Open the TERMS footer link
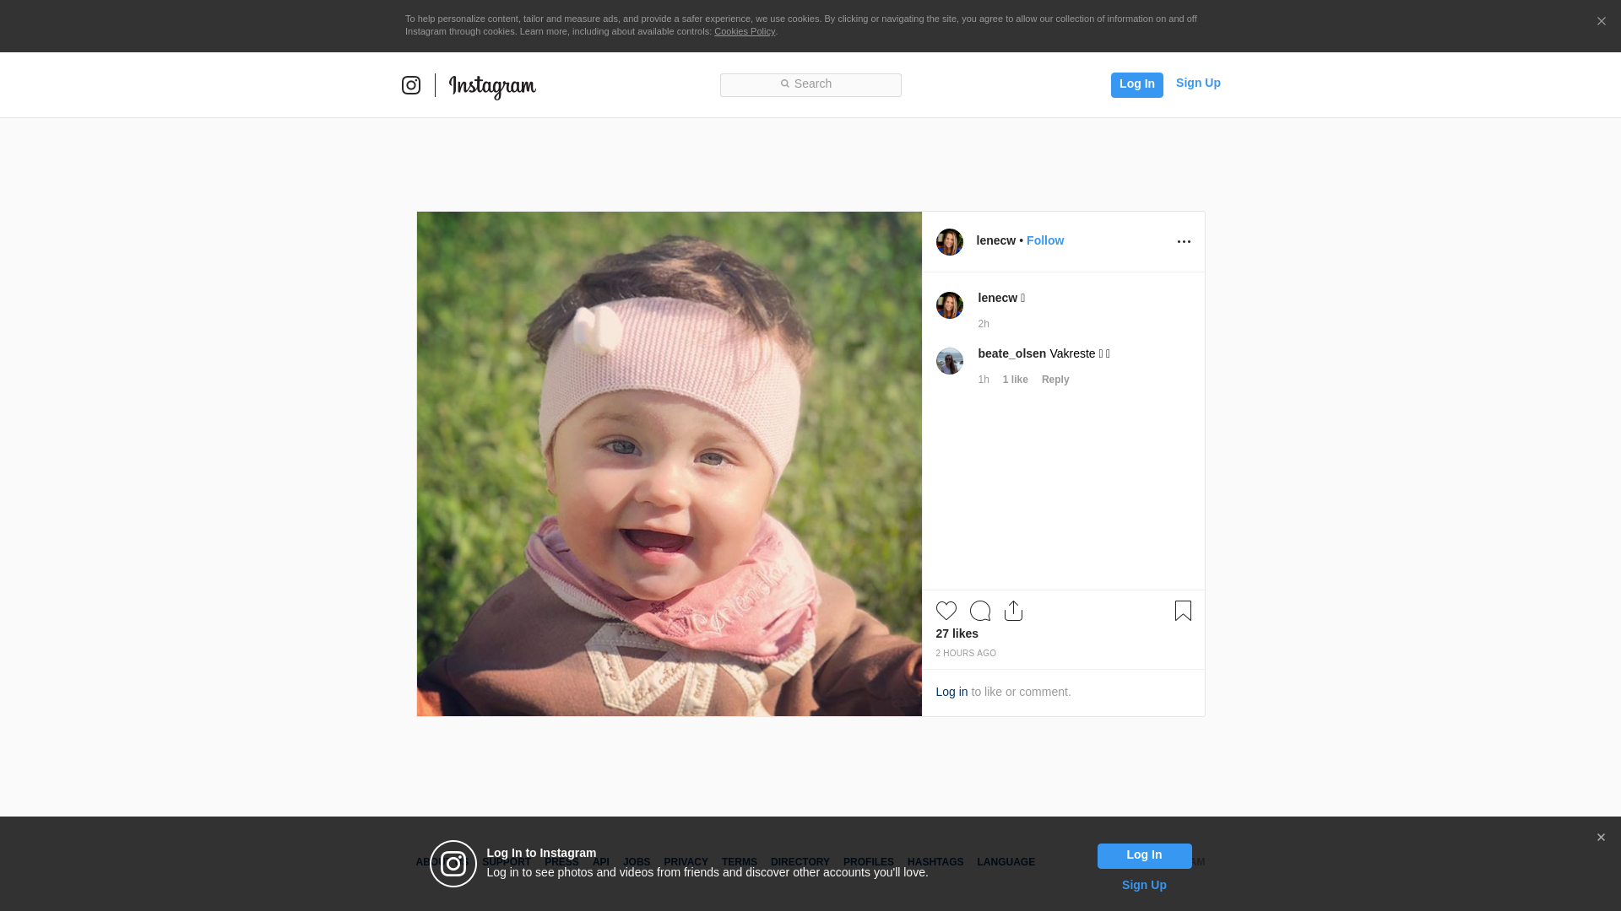Viewport: 1621px width, 911px height. click(739, 863)
